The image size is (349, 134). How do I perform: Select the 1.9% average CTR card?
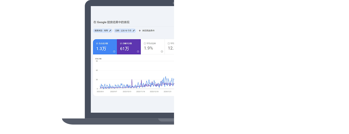point(152,48)
